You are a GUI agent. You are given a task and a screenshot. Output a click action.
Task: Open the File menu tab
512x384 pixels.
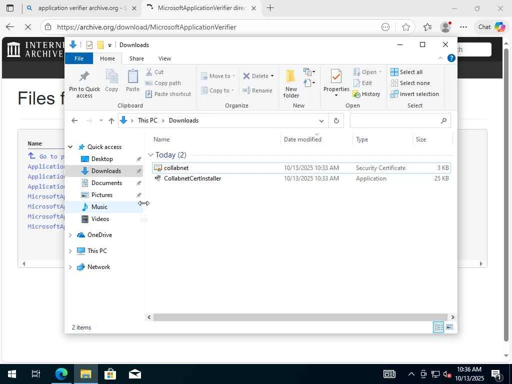(79, 58)
